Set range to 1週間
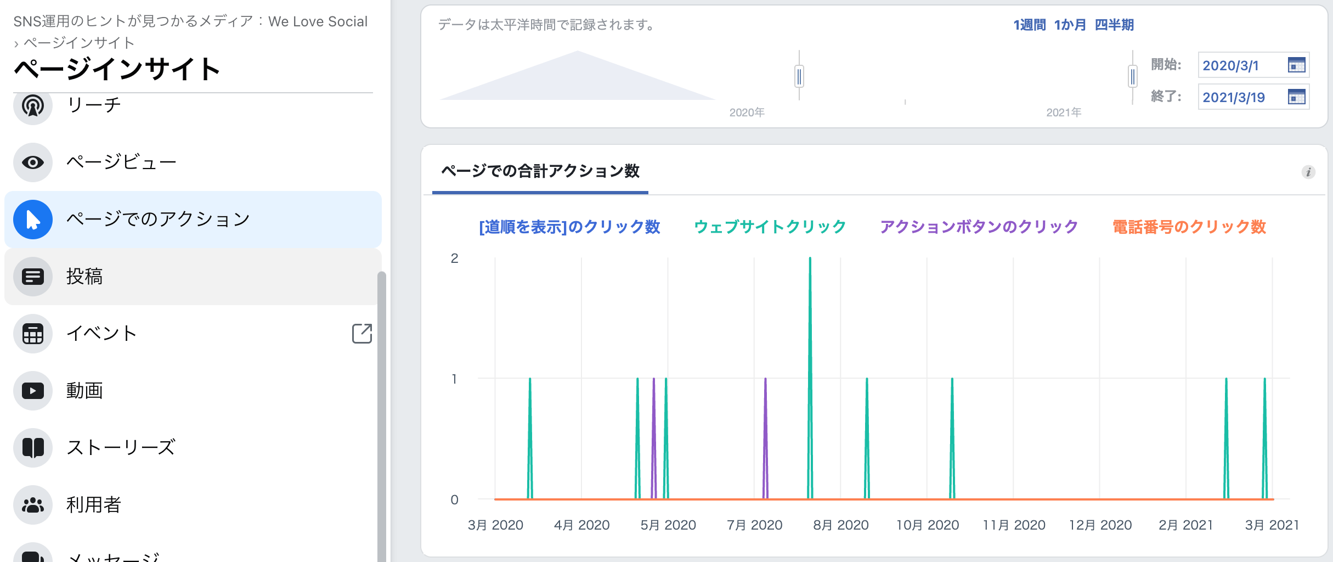 click(1029, 25)
